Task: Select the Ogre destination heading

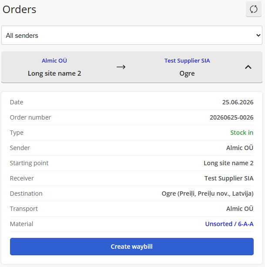Action: pyautogui.click(x=187, y=73)
